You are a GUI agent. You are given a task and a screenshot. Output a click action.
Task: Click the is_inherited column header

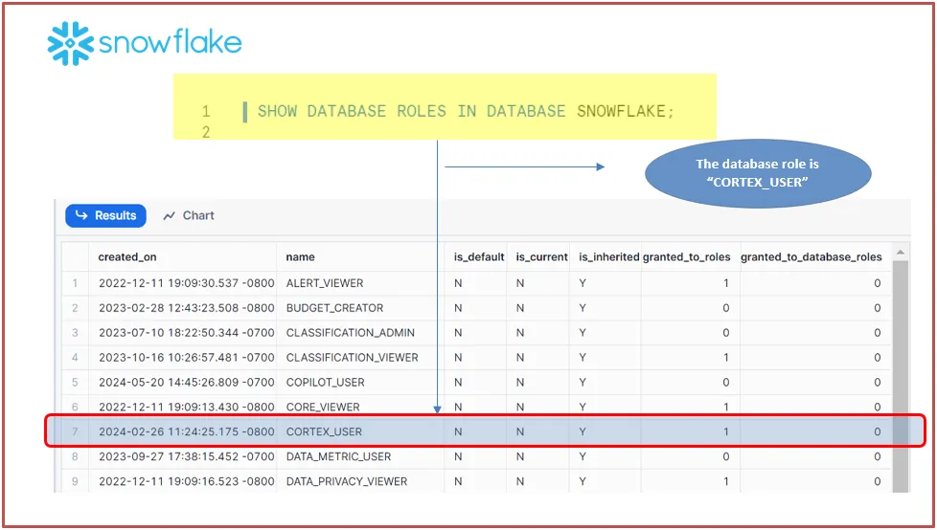click(607, 257)
